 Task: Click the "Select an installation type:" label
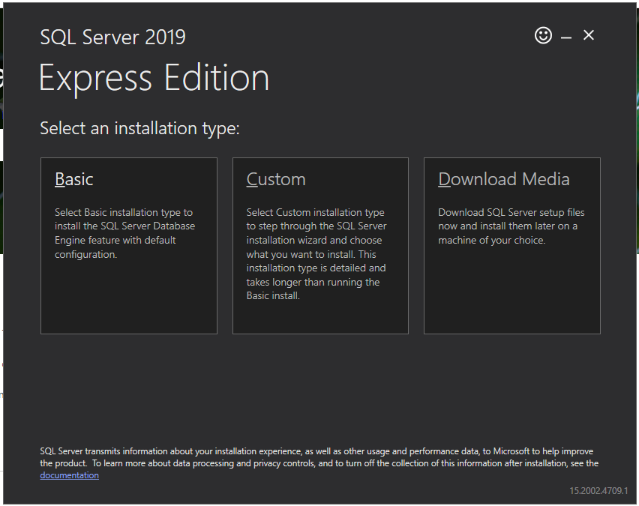(x=139, y=128)
